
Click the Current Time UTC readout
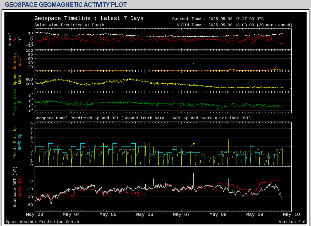(218, 19)
